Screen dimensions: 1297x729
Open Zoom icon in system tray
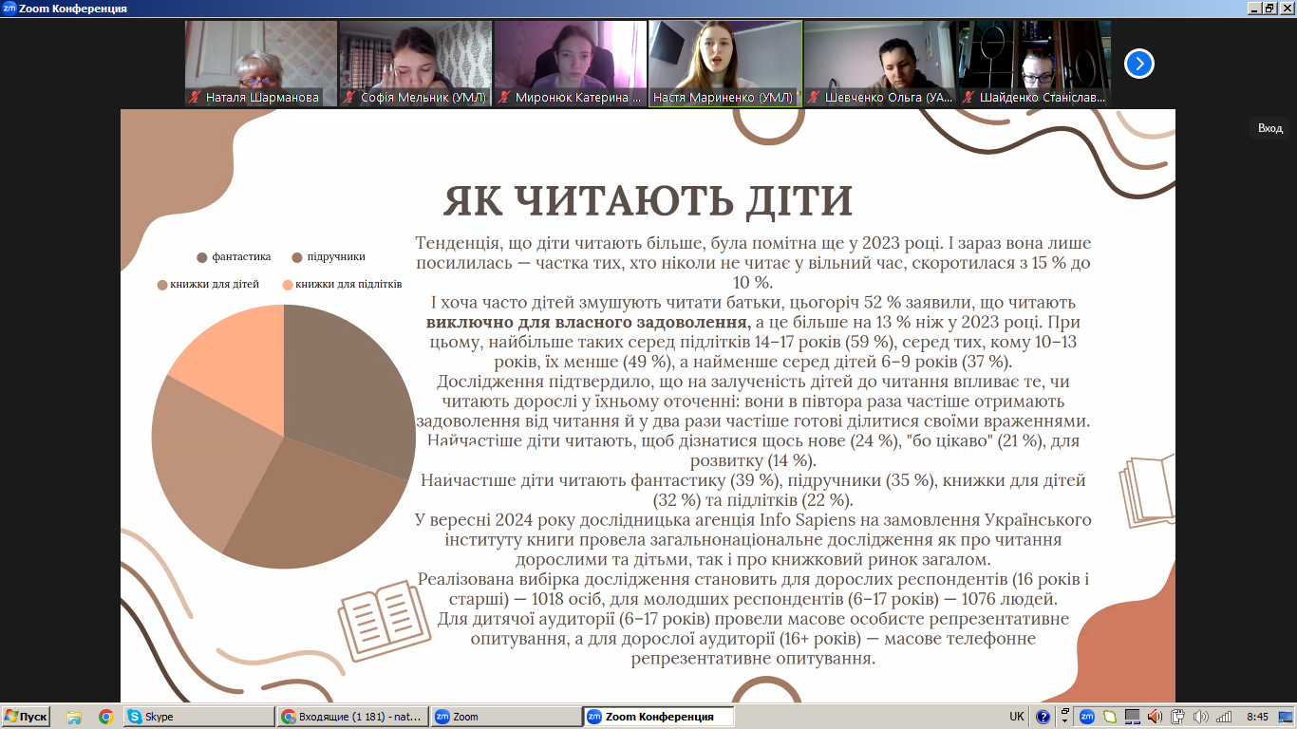click(1087, 717)
